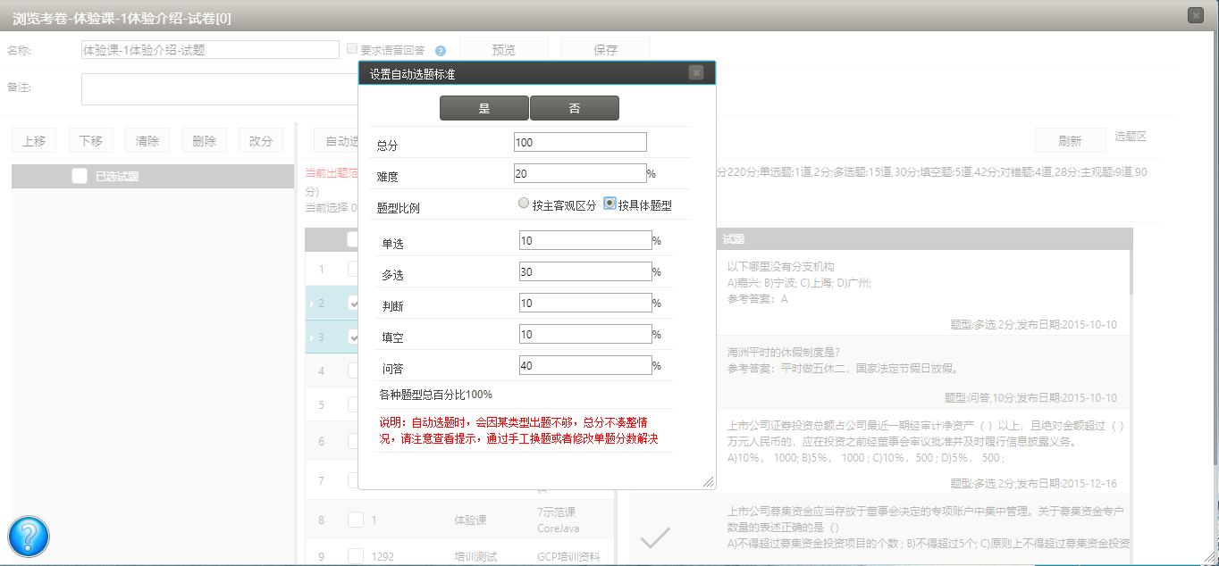Confirm with the 是 button
Viewport: 1219px width, 566px height.
point(484,108)
